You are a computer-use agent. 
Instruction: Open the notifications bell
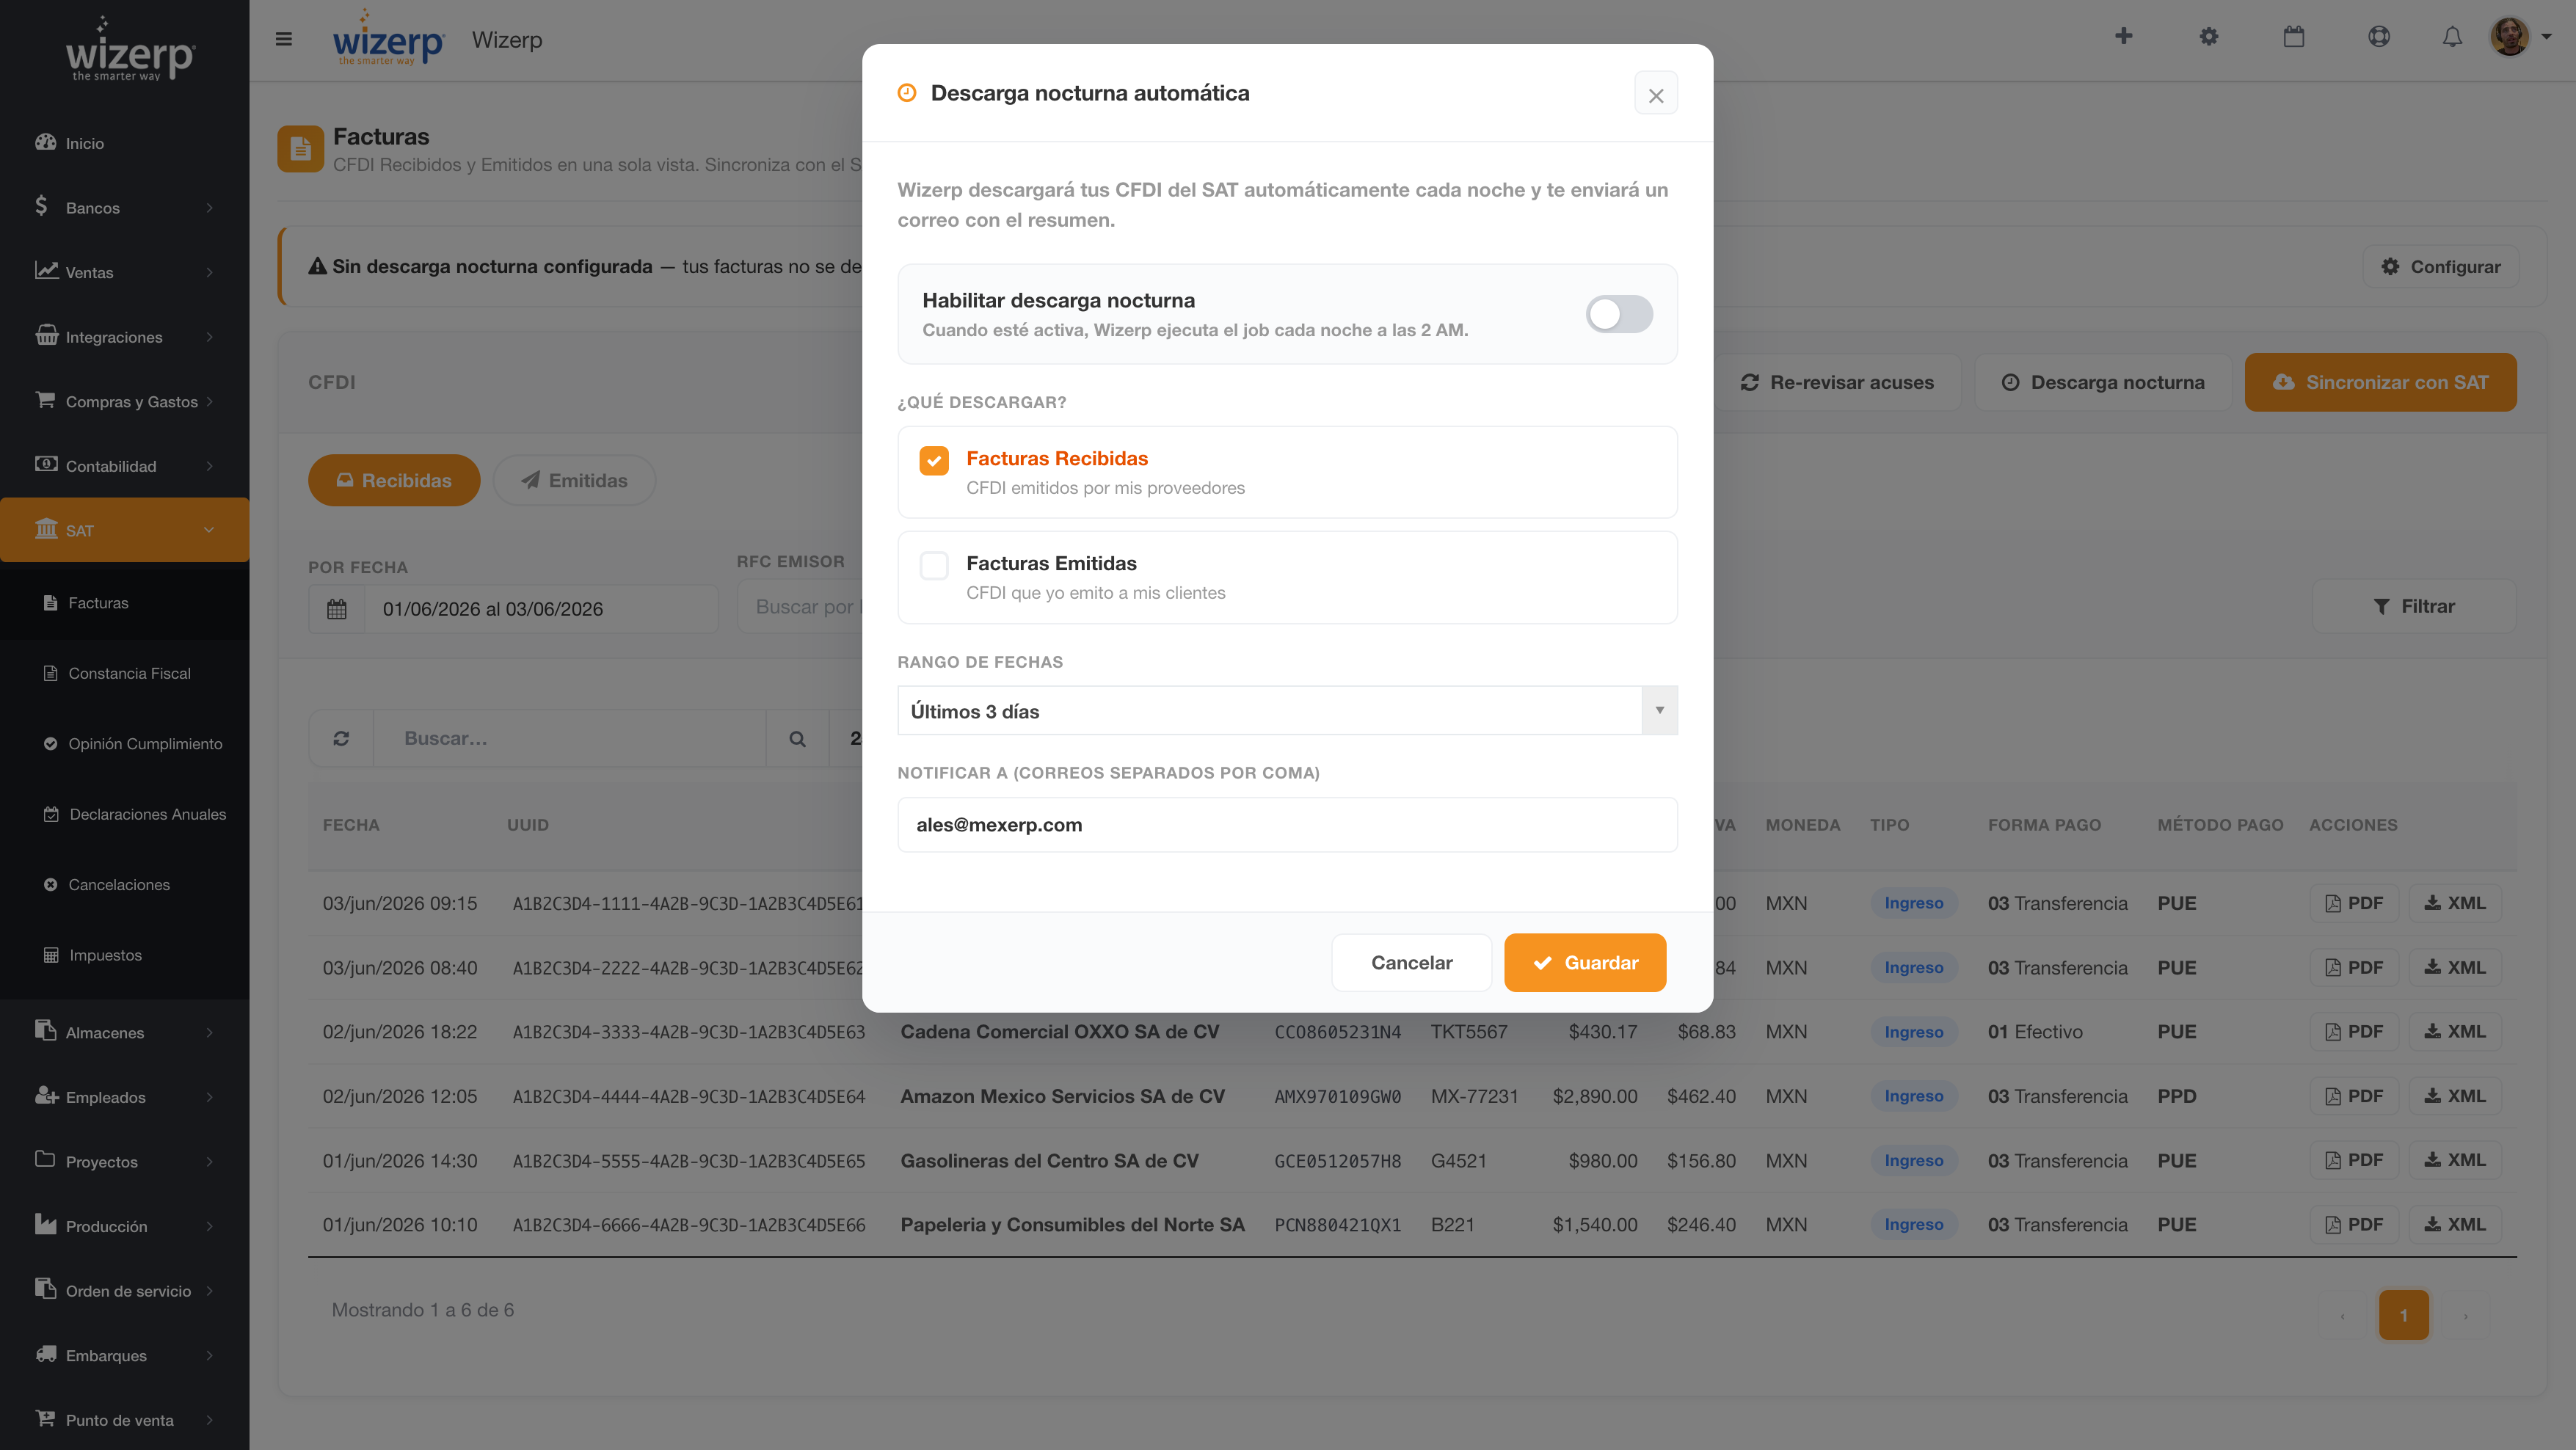(x=2452, y=37)
